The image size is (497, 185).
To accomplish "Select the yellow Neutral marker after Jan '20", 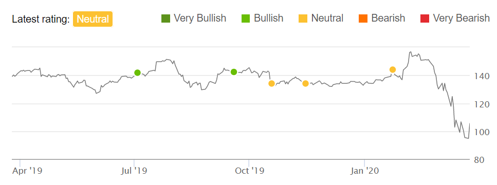I will [392, 70].
